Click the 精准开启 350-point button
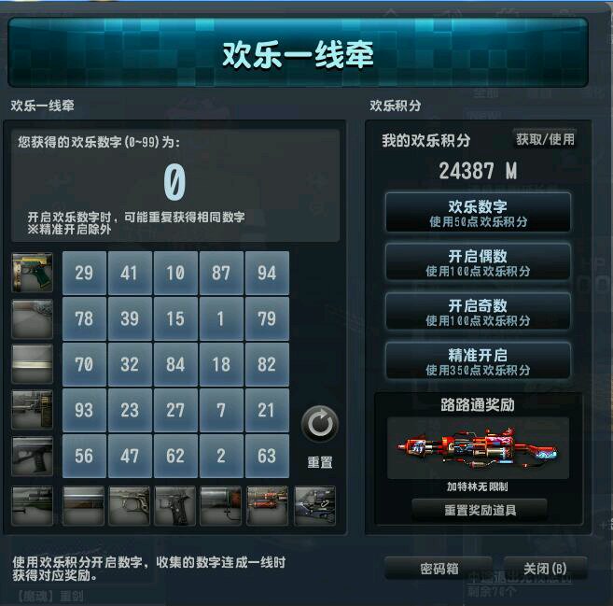 478,361
